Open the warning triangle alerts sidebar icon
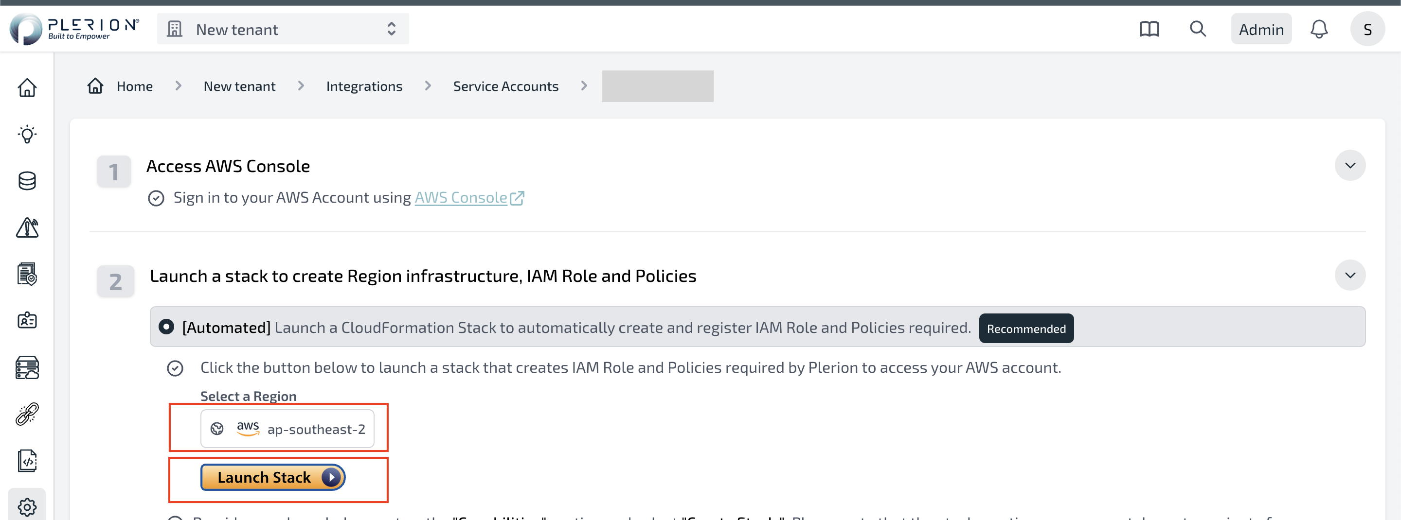 pyautogui.click(x=27, y=227)
